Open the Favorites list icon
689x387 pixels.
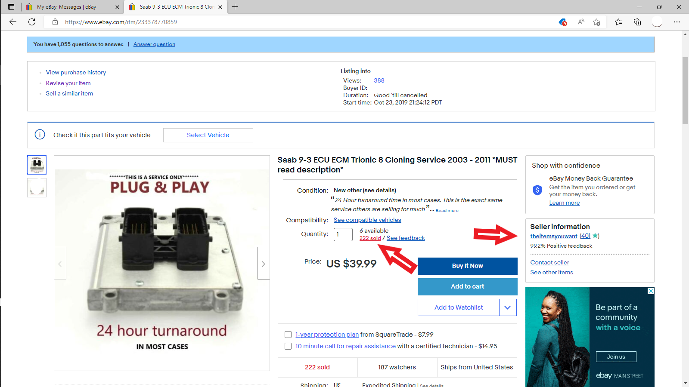(618, 22)
